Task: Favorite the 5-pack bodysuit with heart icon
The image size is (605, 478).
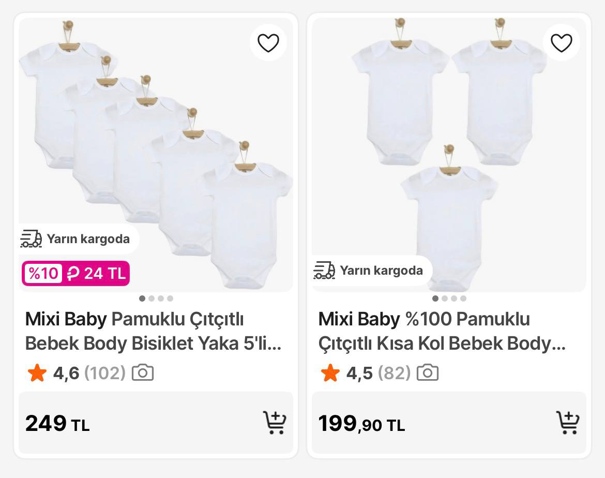Action: [x=268, y=42]
